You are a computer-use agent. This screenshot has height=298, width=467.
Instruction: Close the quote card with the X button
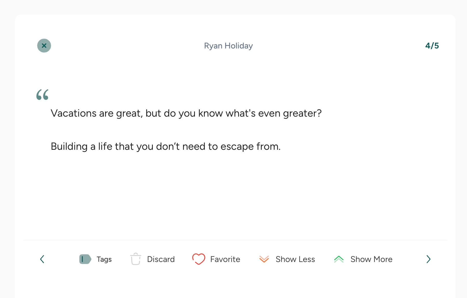pyautogui.click(x=44, y=46)
